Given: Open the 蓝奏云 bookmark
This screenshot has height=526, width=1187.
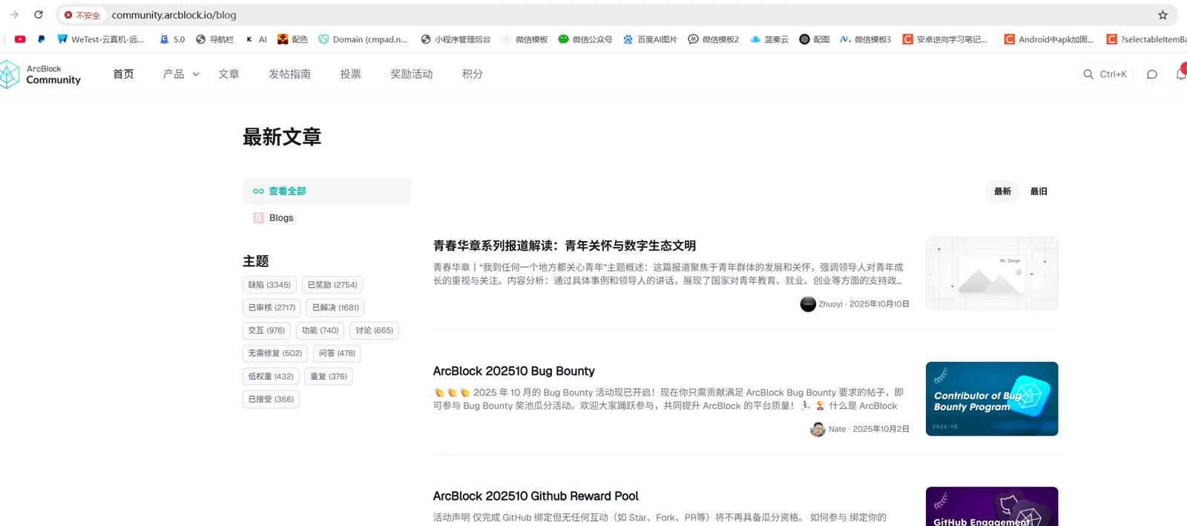Looking at the screenshot, I should 769,39.
